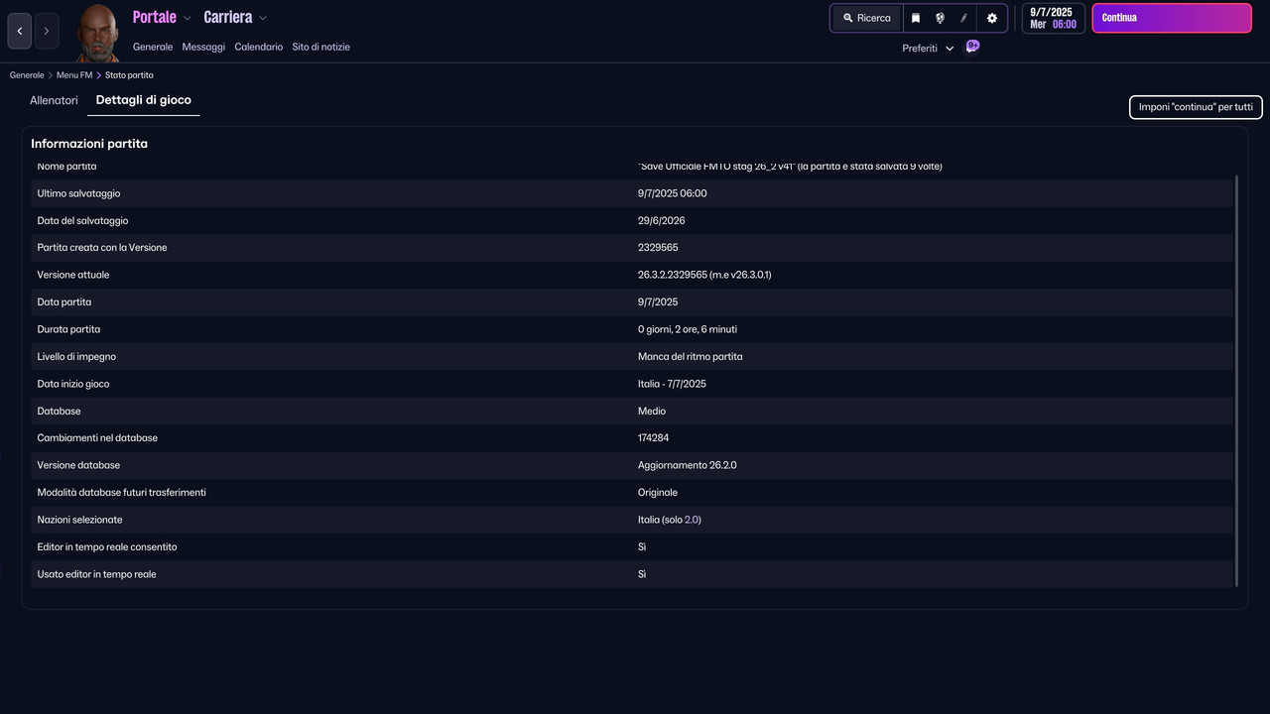This screenshot has width=1270, height=714.
Task: Open the 9+ notifications chat bubble
Action: point(972,47)
